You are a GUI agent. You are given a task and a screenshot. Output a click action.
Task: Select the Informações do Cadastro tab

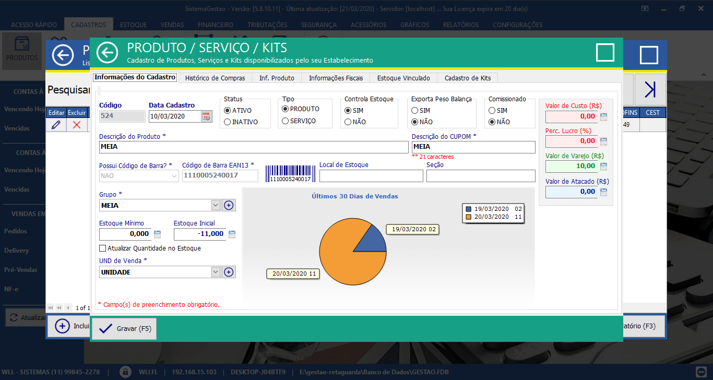pyautogui.click(x=135, y=77)
